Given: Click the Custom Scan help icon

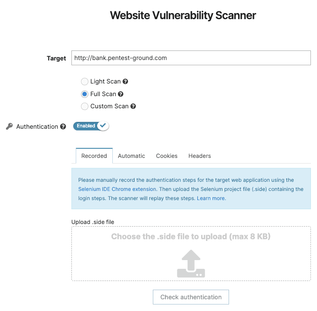Looking at the screenshot, I should tap(133, 106).
